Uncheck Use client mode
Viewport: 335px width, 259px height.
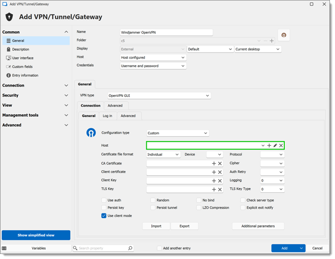(104, 216)
